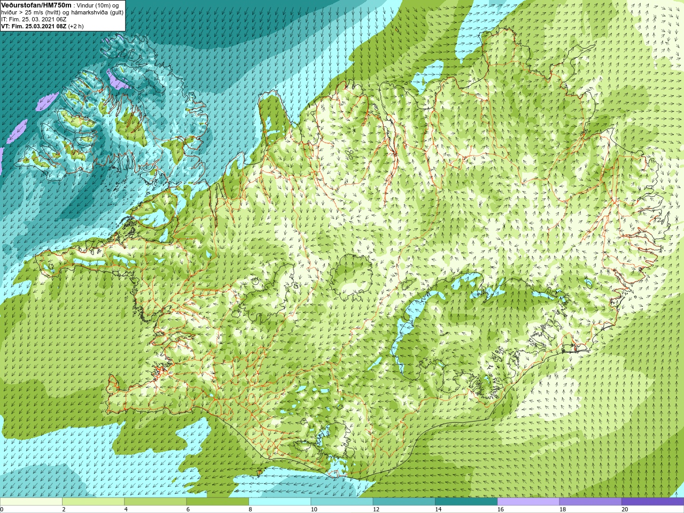
Task: Click the legend tick label '4'
Action: pyautogui.click(x=126, y=509)
